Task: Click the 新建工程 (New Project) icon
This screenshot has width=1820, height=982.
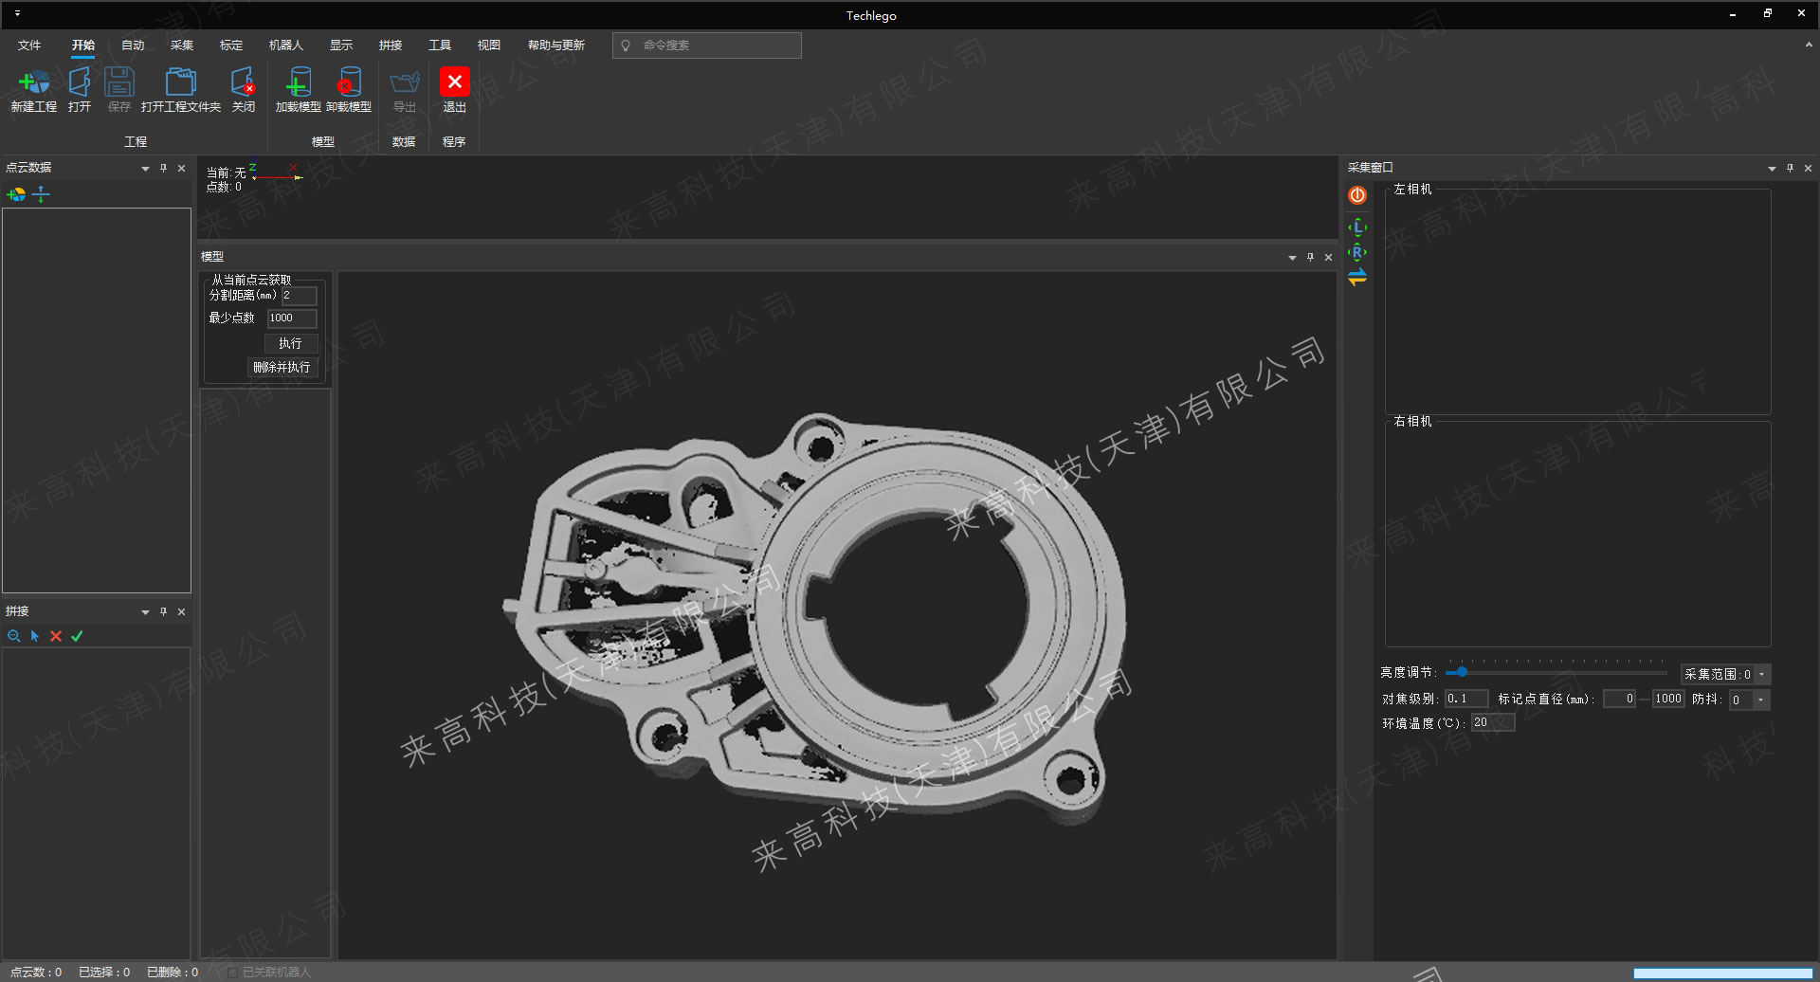Action: tap(33, 83)
